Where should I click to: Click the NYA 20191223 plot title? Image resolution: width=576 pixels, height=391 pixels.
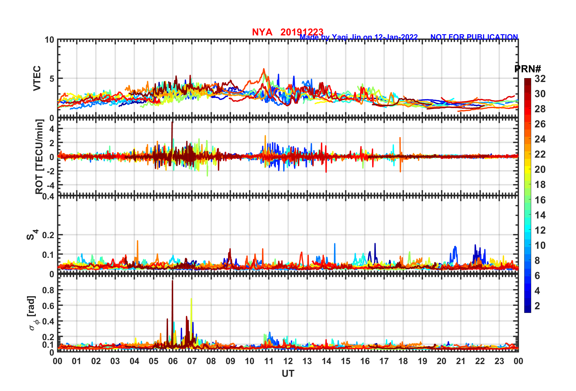click(288, 32)
